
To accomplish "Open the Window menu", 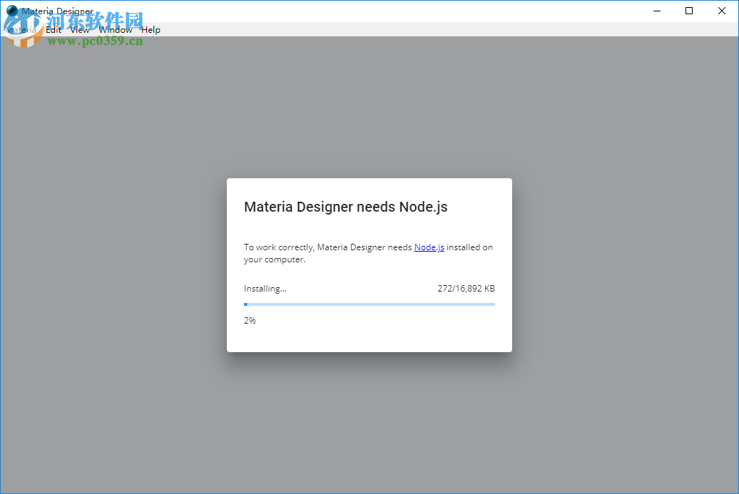I will pos(115,30).
